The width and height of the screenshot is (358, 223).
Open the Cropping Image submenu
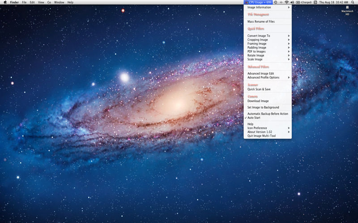268,40
